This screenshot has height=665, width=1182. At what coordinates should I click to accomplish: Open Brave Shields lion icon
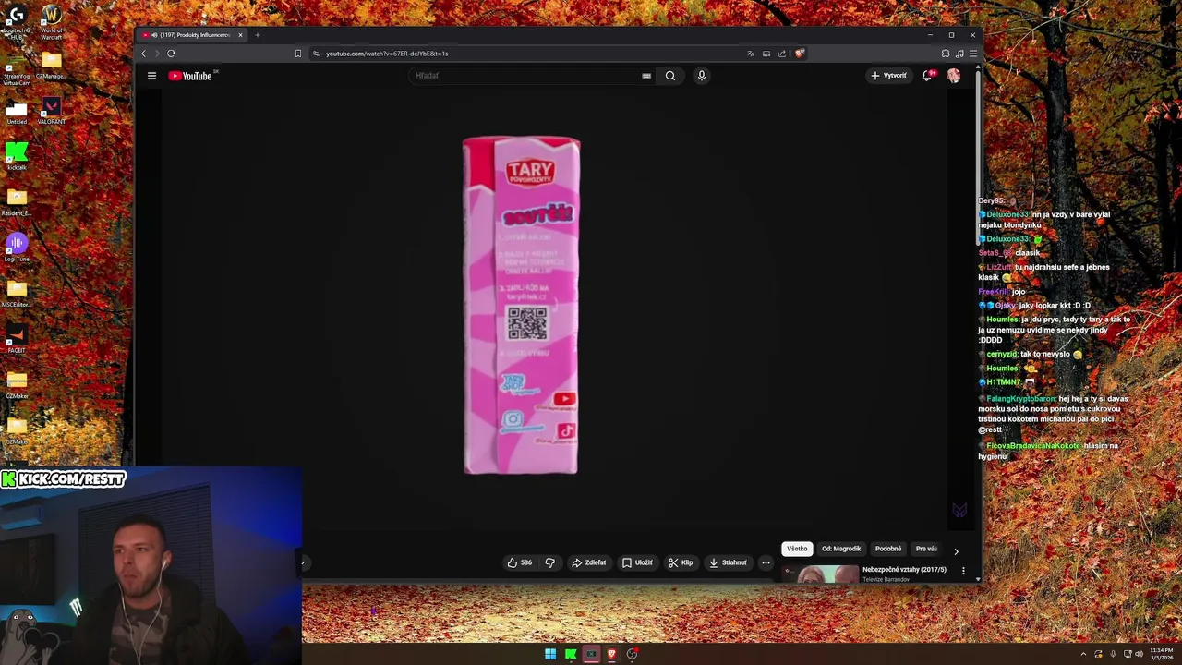799,54
